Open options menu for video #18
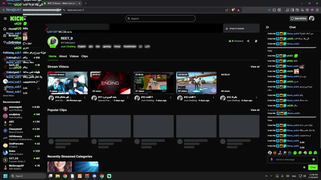Viewport: 321px width, 180px height. pyautogui.click(x=85, y=97)
